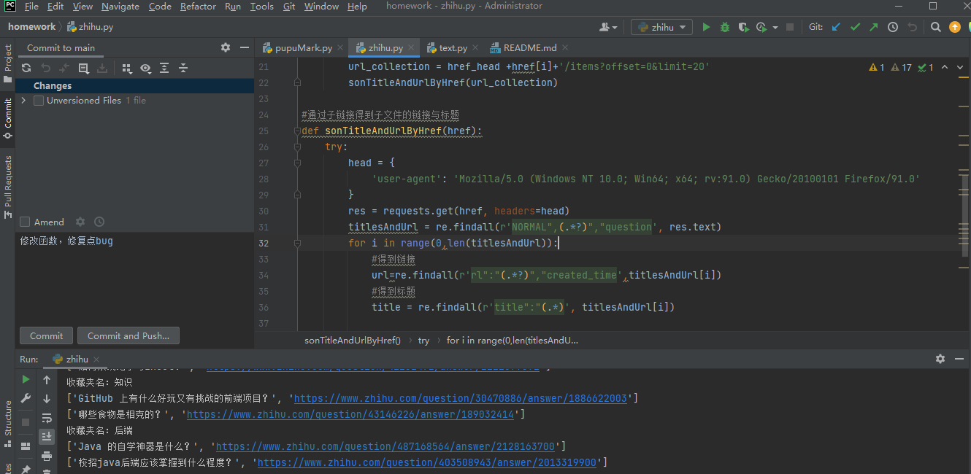Switch to the README.md tab
The width and height of the screenshot is (971, 474).
coord(530,47)
